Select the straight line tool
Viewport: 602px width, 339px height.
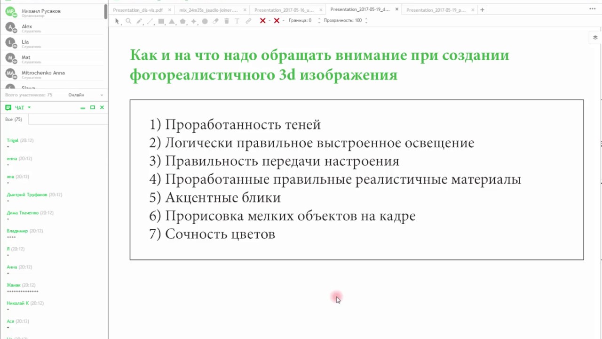click(150, 21)
